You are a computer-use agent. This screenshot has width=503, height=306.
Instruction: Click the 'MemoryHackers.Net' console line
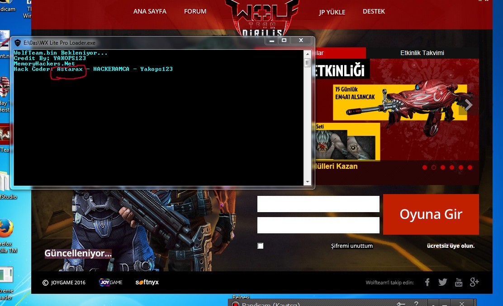pyautogui.click(x=44, y=64)
